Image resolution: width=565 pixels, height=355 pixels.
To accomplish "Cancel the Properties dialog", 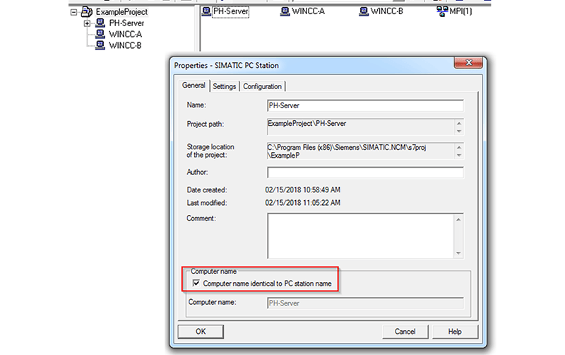I will click(x=405, y=332).
